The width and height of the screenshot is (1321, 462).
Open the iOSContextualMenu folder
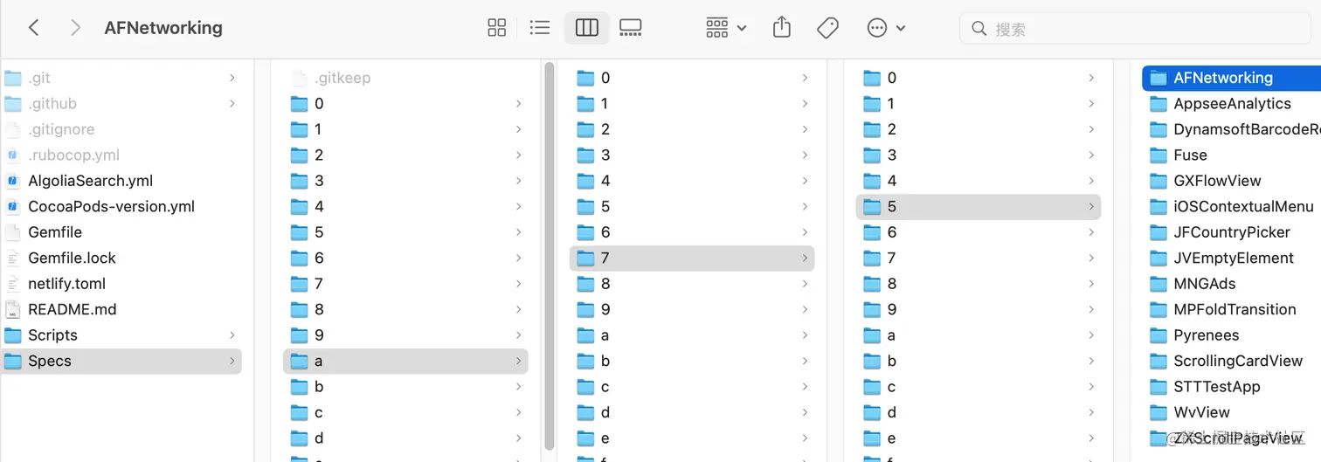click(1232, 206)
